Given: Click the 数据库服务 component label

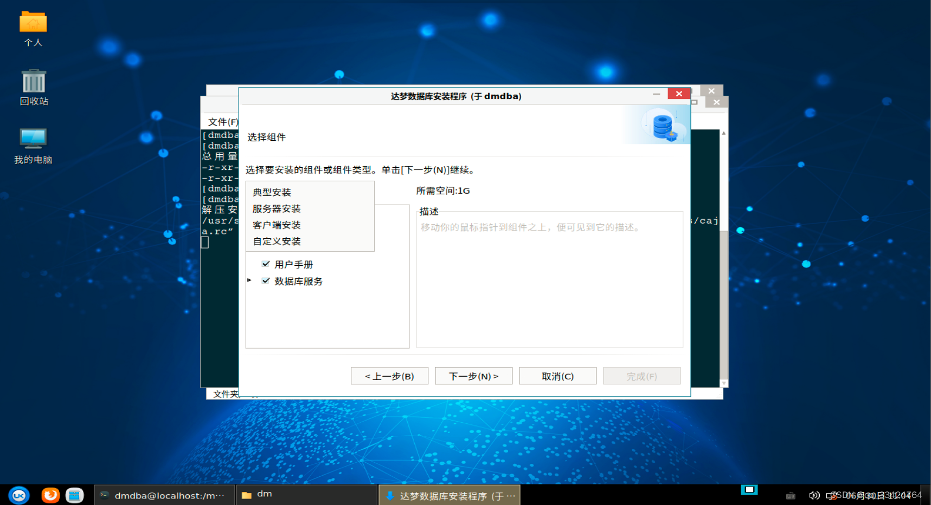Looking at the screenshot, I should pos(298,281).
